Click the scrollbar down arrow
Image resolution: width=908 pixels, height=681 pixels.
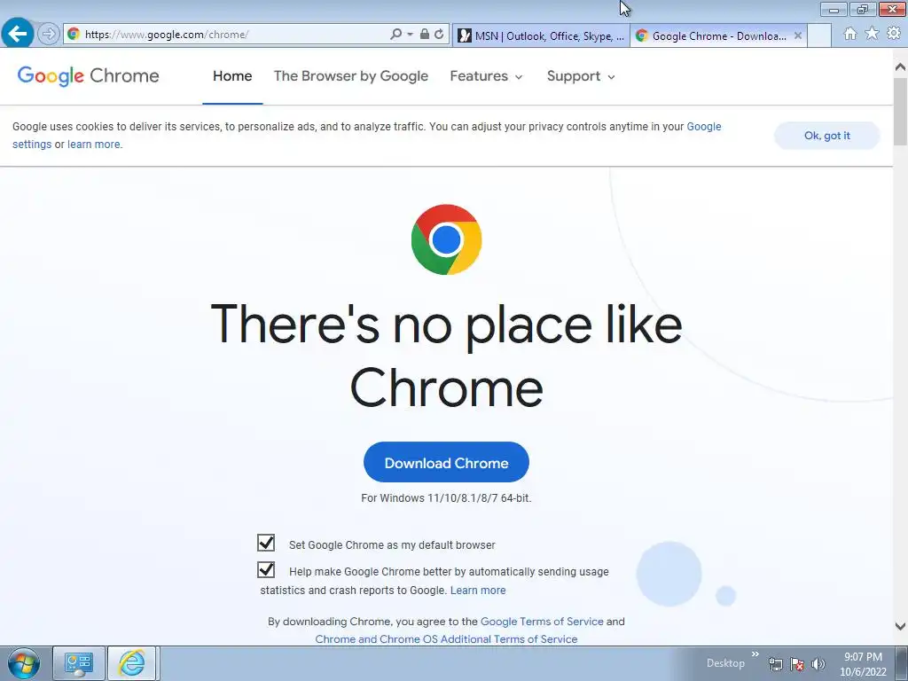click(x=901, y=626)
